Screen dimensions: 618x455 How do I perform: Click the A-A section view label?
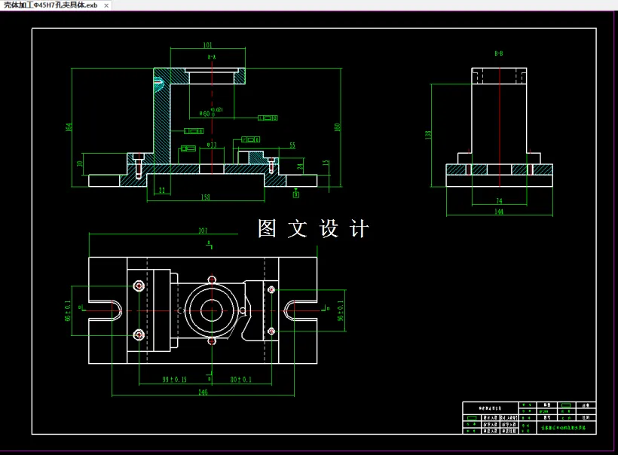(212, 57)
